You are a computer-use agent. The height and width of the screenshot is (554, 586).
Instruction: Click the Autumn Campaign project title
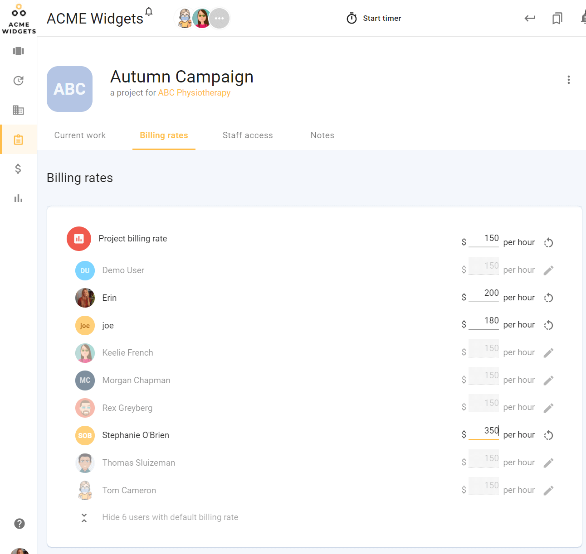[182, 77]
